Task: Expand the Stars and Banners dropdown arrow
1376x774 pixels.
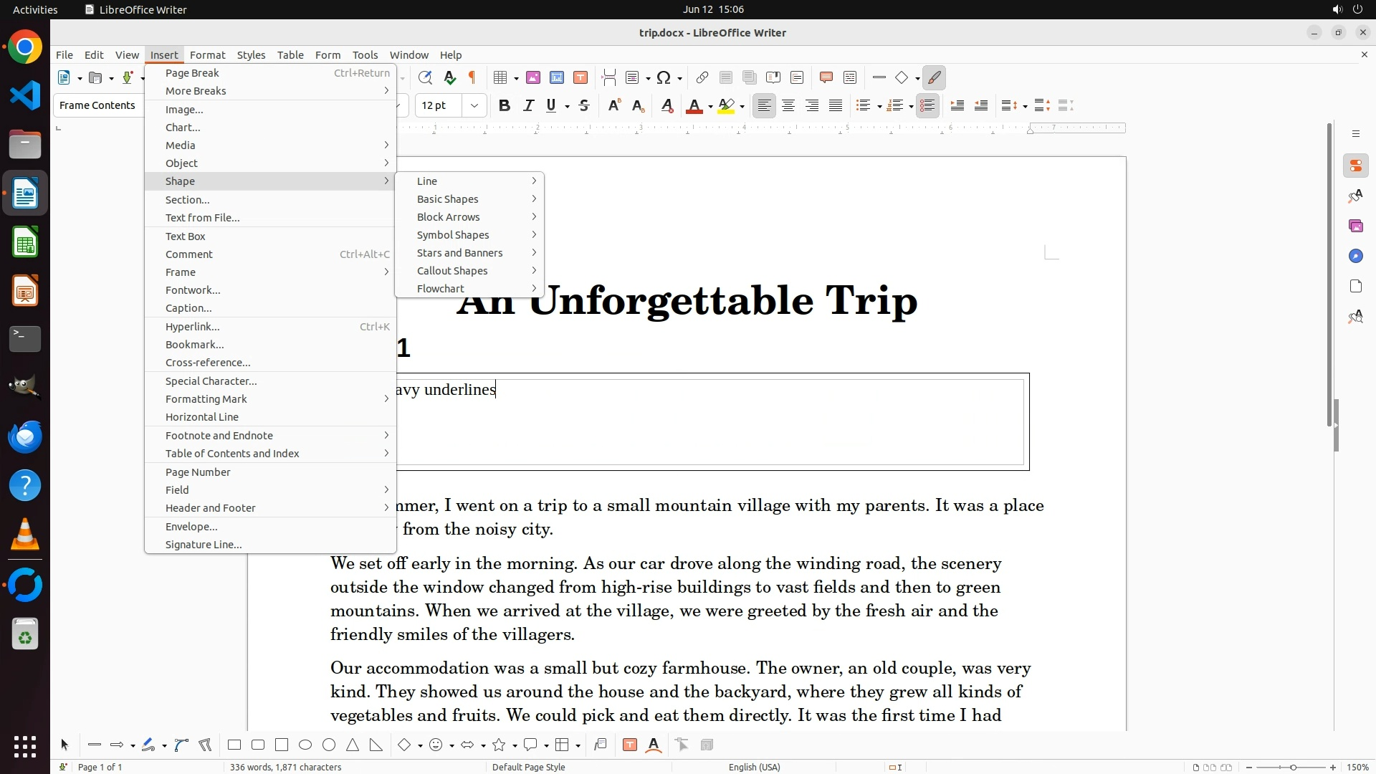Action: point(515,746)
